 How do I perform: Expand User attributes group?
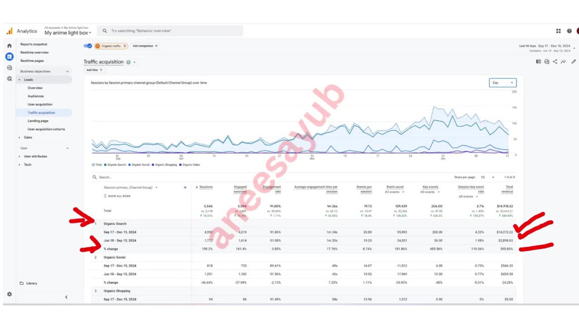(20, 156)
